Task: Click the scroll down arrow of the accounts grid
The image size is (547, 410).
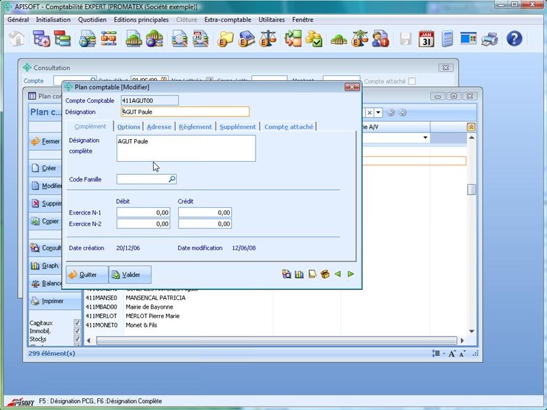Action: 472,331
